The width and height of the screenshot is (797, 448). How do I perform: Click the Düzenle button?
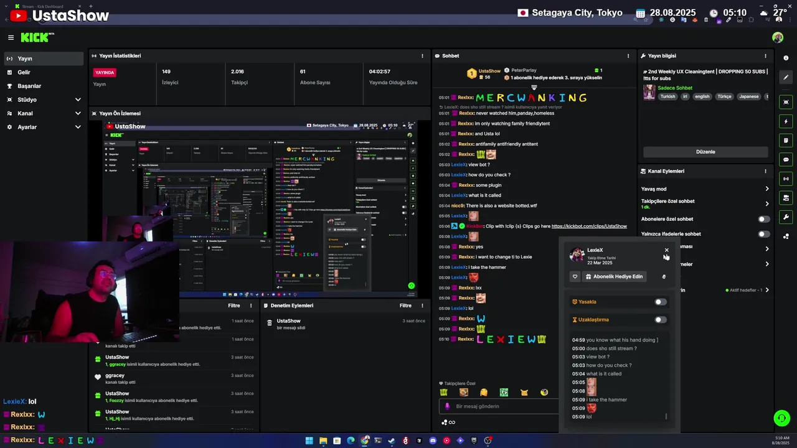pyautogui.click(x=705, y=152)
